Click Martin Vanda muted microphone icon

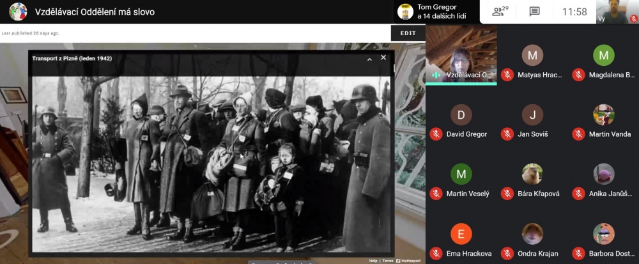(x=578, y=134)
